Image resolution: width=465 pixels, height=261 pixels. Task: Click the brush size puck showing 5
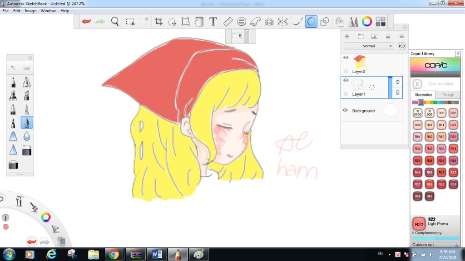[237, 36]
